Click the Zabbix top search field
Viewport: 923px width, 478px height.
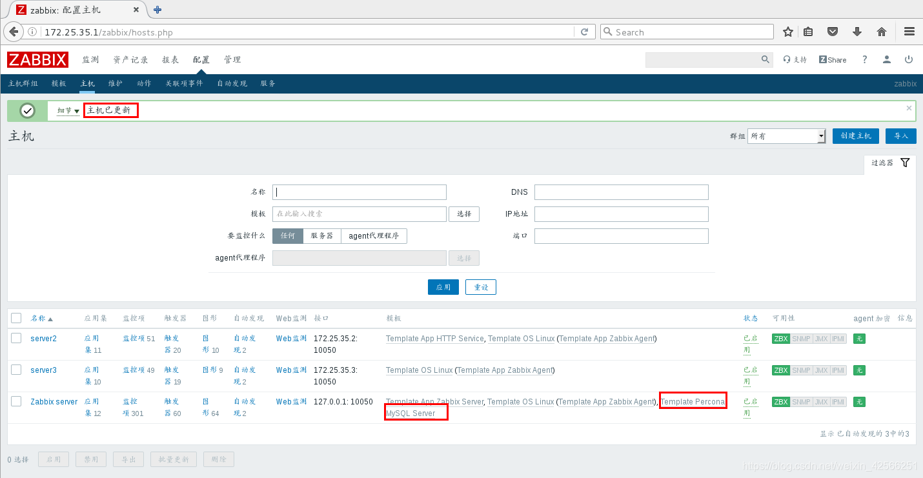703,59
